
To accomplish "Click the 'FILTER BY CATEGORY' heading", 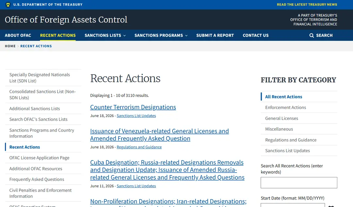I will pos(298,80).
